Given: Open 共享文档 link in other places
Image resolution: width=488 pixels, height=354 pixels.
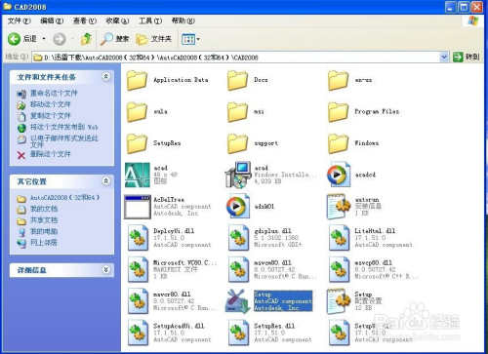Looking at the screenshot, I should tap(44, 220).
